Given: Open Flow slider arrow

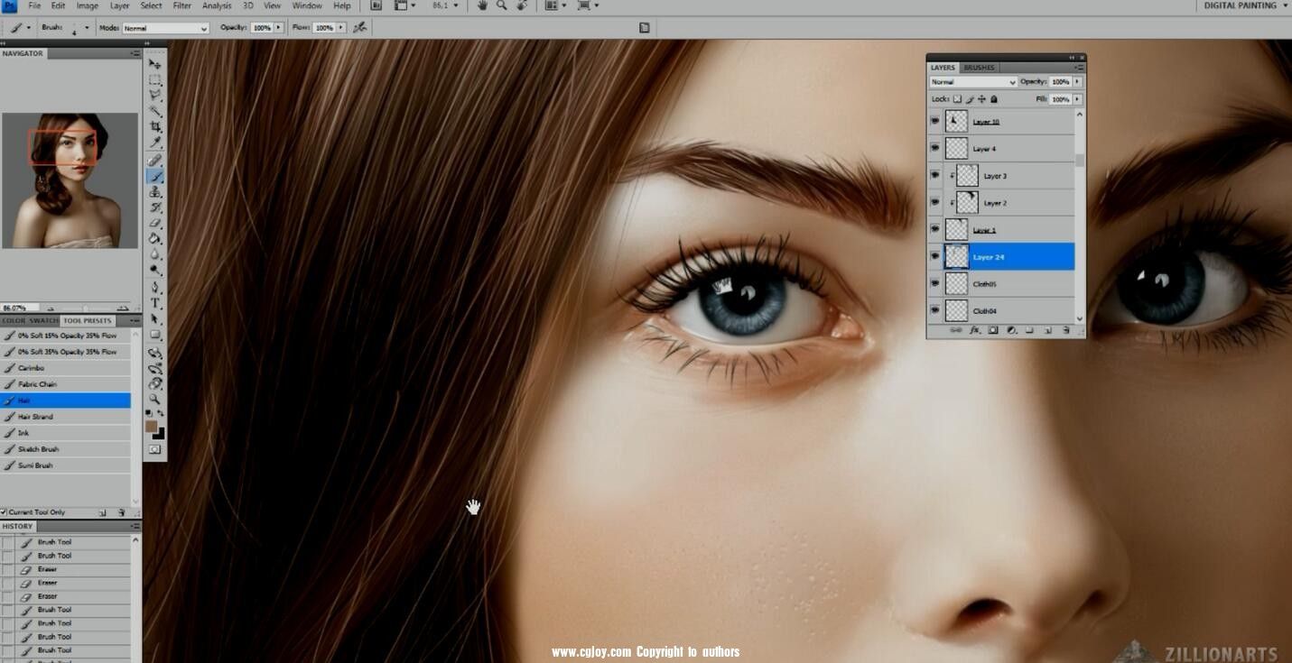Looking at the screenshot, I should click(341, 28).
